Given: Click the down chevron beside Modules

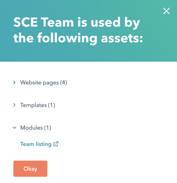Looking at the screenshot, I should tap(14, 128).
